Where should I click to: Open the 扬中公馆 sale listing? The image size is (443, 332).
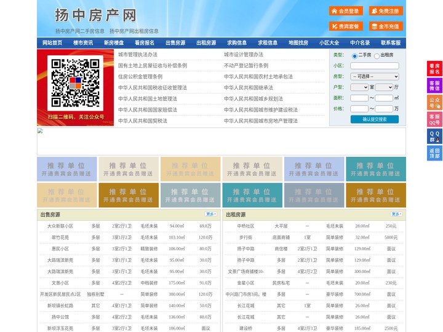tap(60, 317)
